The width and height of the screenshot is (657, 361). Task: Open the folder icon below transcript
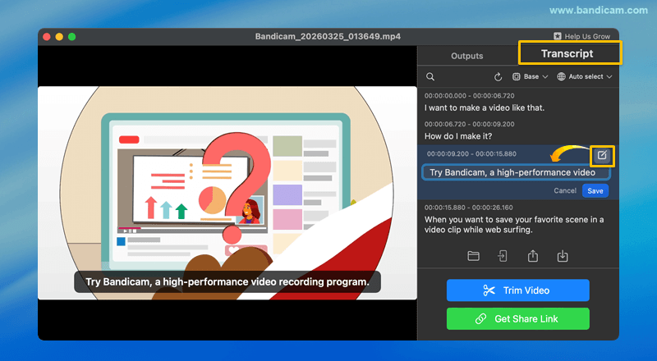point(474,256)
